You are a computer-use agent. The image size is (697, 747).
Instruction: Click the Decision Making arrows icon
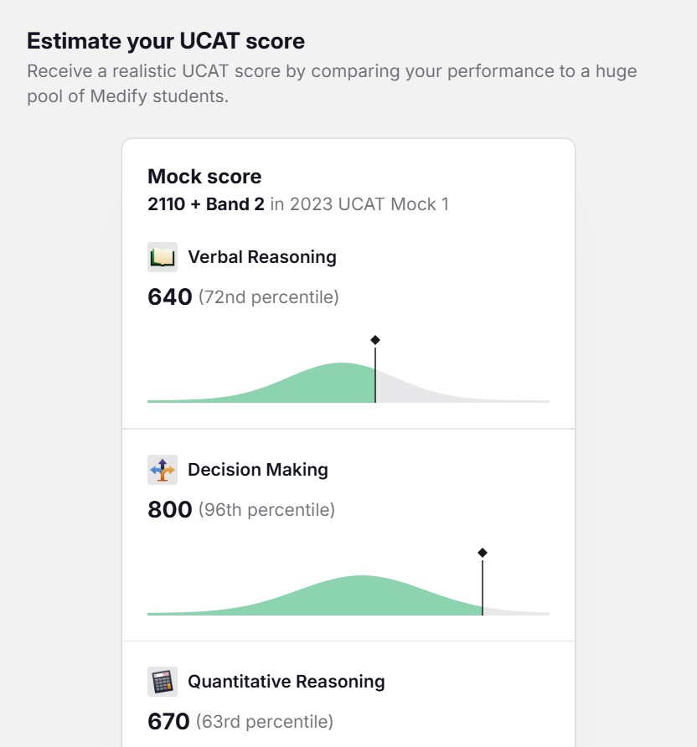[x=163, y=470]
